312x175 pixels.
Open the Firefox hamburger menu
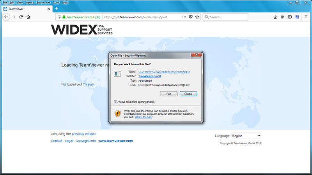point(305,17)
